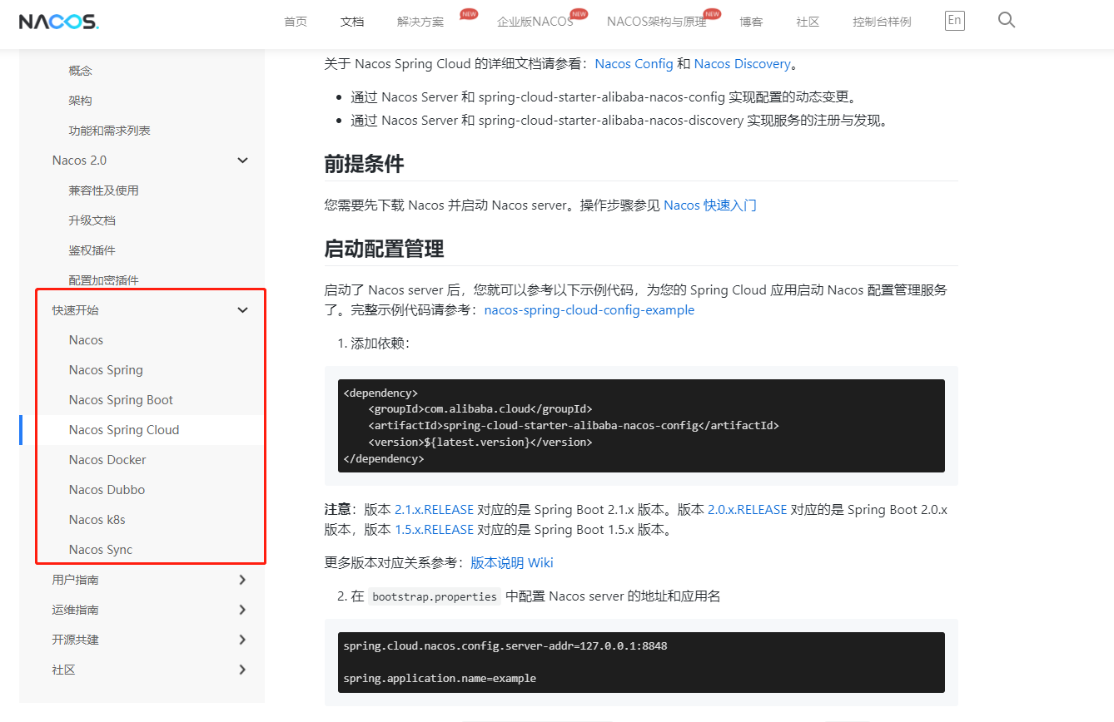Open the Nacos Spring Boot sidebar page
Image resolution: width=1114 pixels, height=722 pixels.
122,400
